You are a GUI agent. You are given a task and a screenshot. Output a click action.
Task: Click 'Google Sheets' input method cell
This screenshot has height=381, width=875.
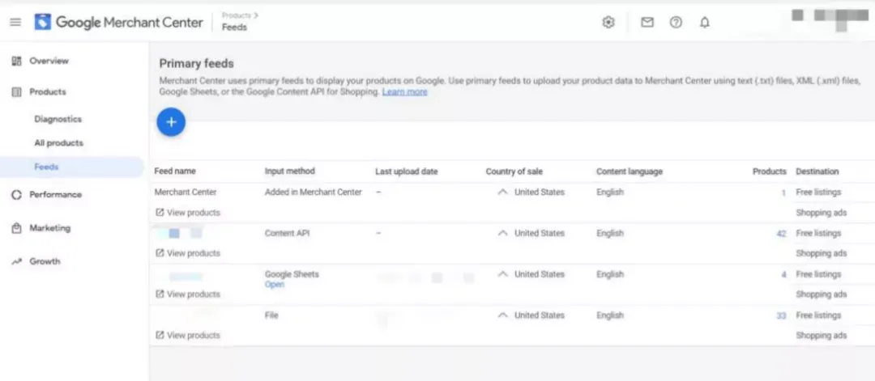(x=292, y=274)
